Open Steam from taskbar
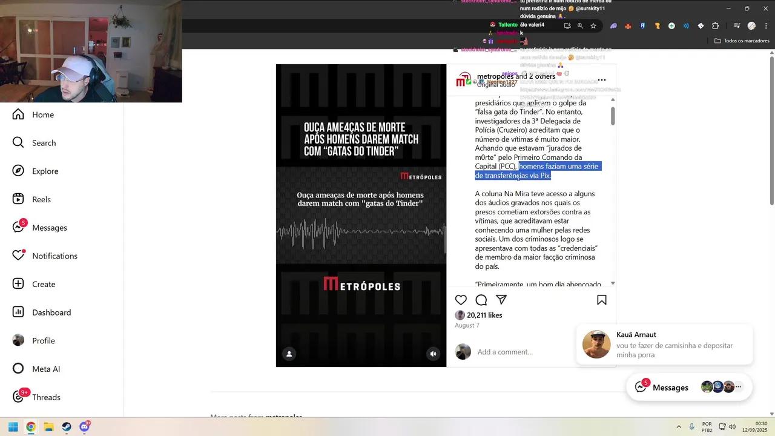The image size is (775, 436). click(x=67, y=427)
